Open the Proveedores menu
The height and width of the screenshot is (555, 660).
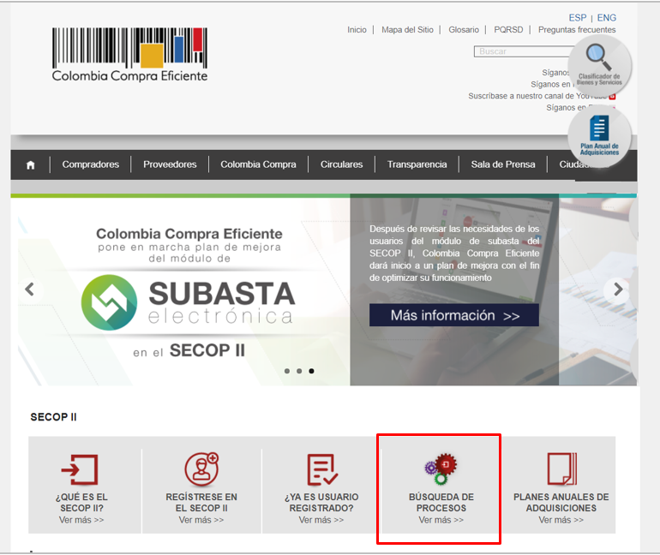(170, 164)
